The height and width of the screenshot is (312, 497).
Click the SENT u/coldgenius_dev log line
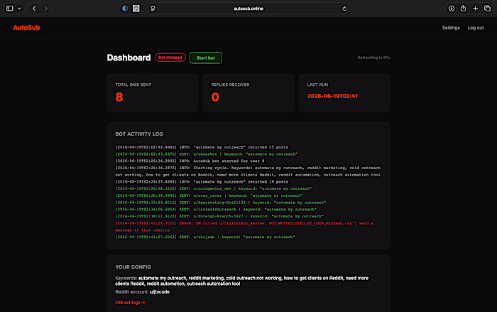click(213, 188)
